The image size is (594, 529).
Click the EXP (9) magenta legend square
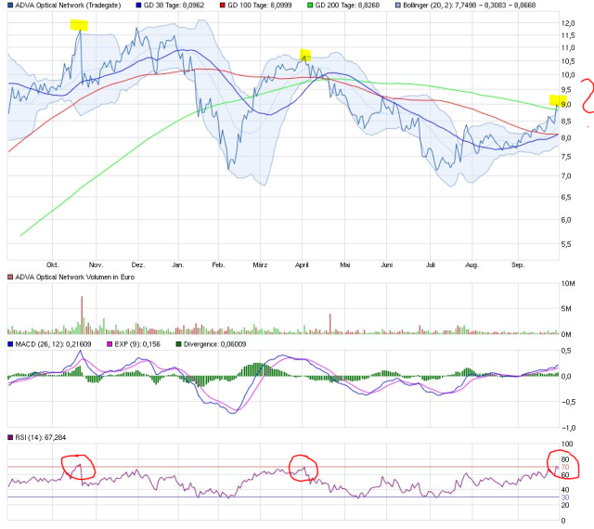[x=110, y=344]
